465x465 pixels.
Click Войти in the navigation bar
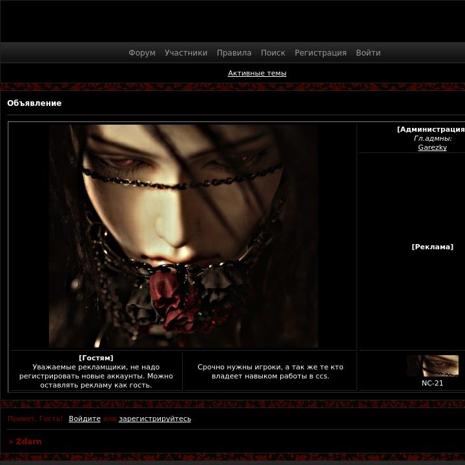(368, 53)
